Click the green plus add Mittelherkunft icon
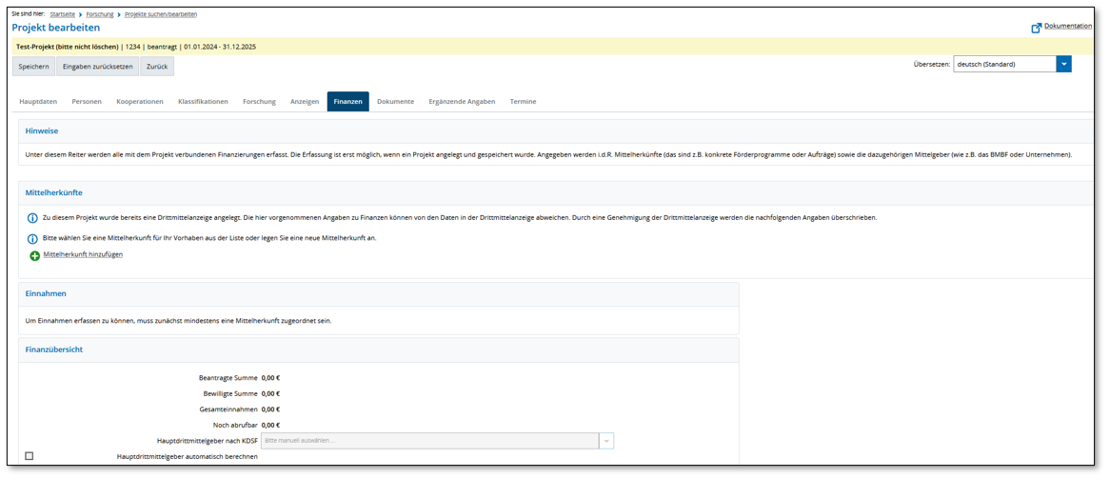The image size is (1110, 479). click(35, 256)
